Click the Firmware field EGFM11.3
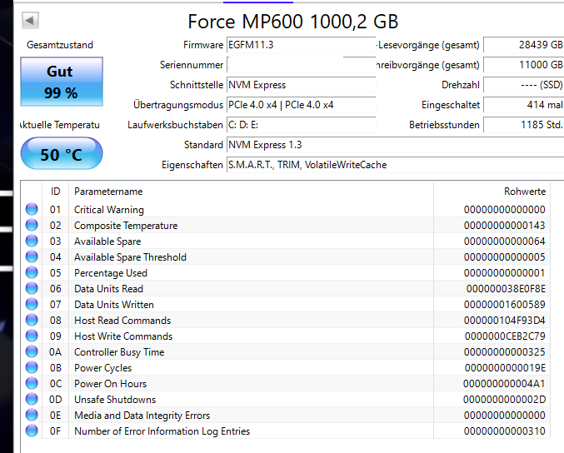Image resolution: width=564 pixels, height=453 pixels. 302,45
